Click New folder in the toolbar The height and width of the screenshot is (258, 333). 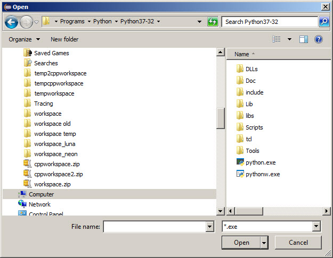(x=64, y=39)
